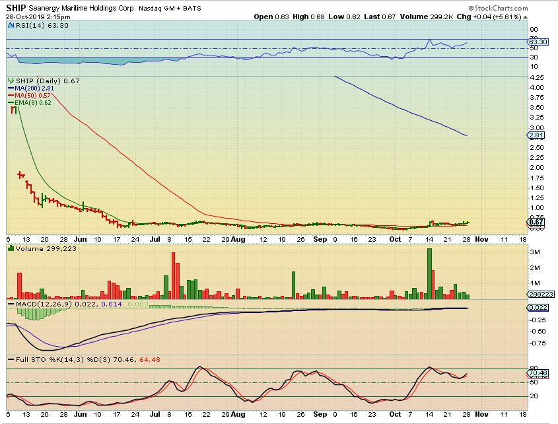Click the tall red volume bar in early July
The image size is (558, 424).
(x=173, y=275)
